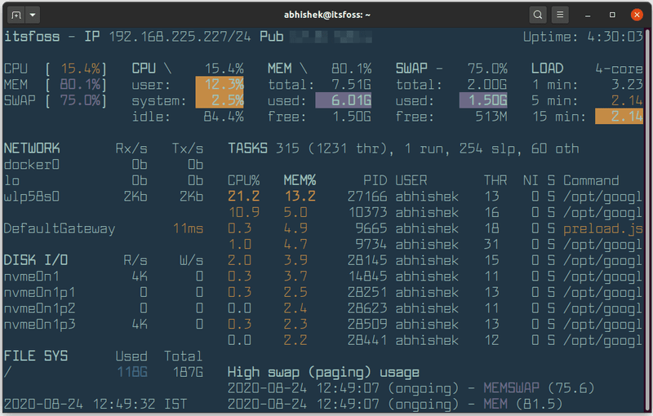Click the search magnifier icon in title bar
The height and width of the screenshot is (416, 653).
pos(537,15)
